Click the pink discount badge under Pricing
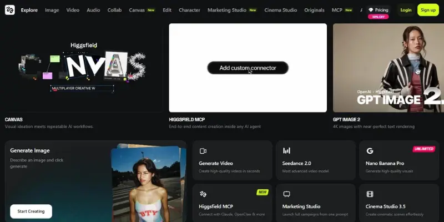The image size is (444, 222). (x=379, y=17)
